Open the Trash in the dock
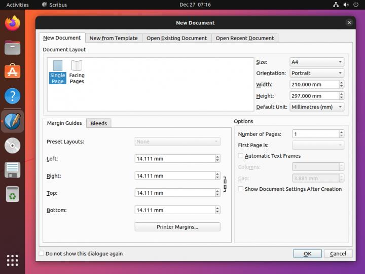 tap(13, 194)
